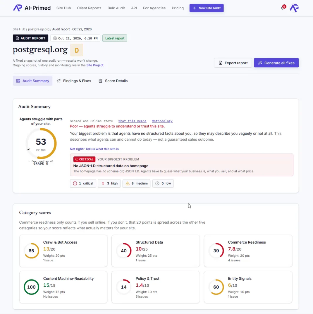The height and width of the screenshot is (314, 313).
Task: Go to Client Reports in navigation
Action: point(89,8)
